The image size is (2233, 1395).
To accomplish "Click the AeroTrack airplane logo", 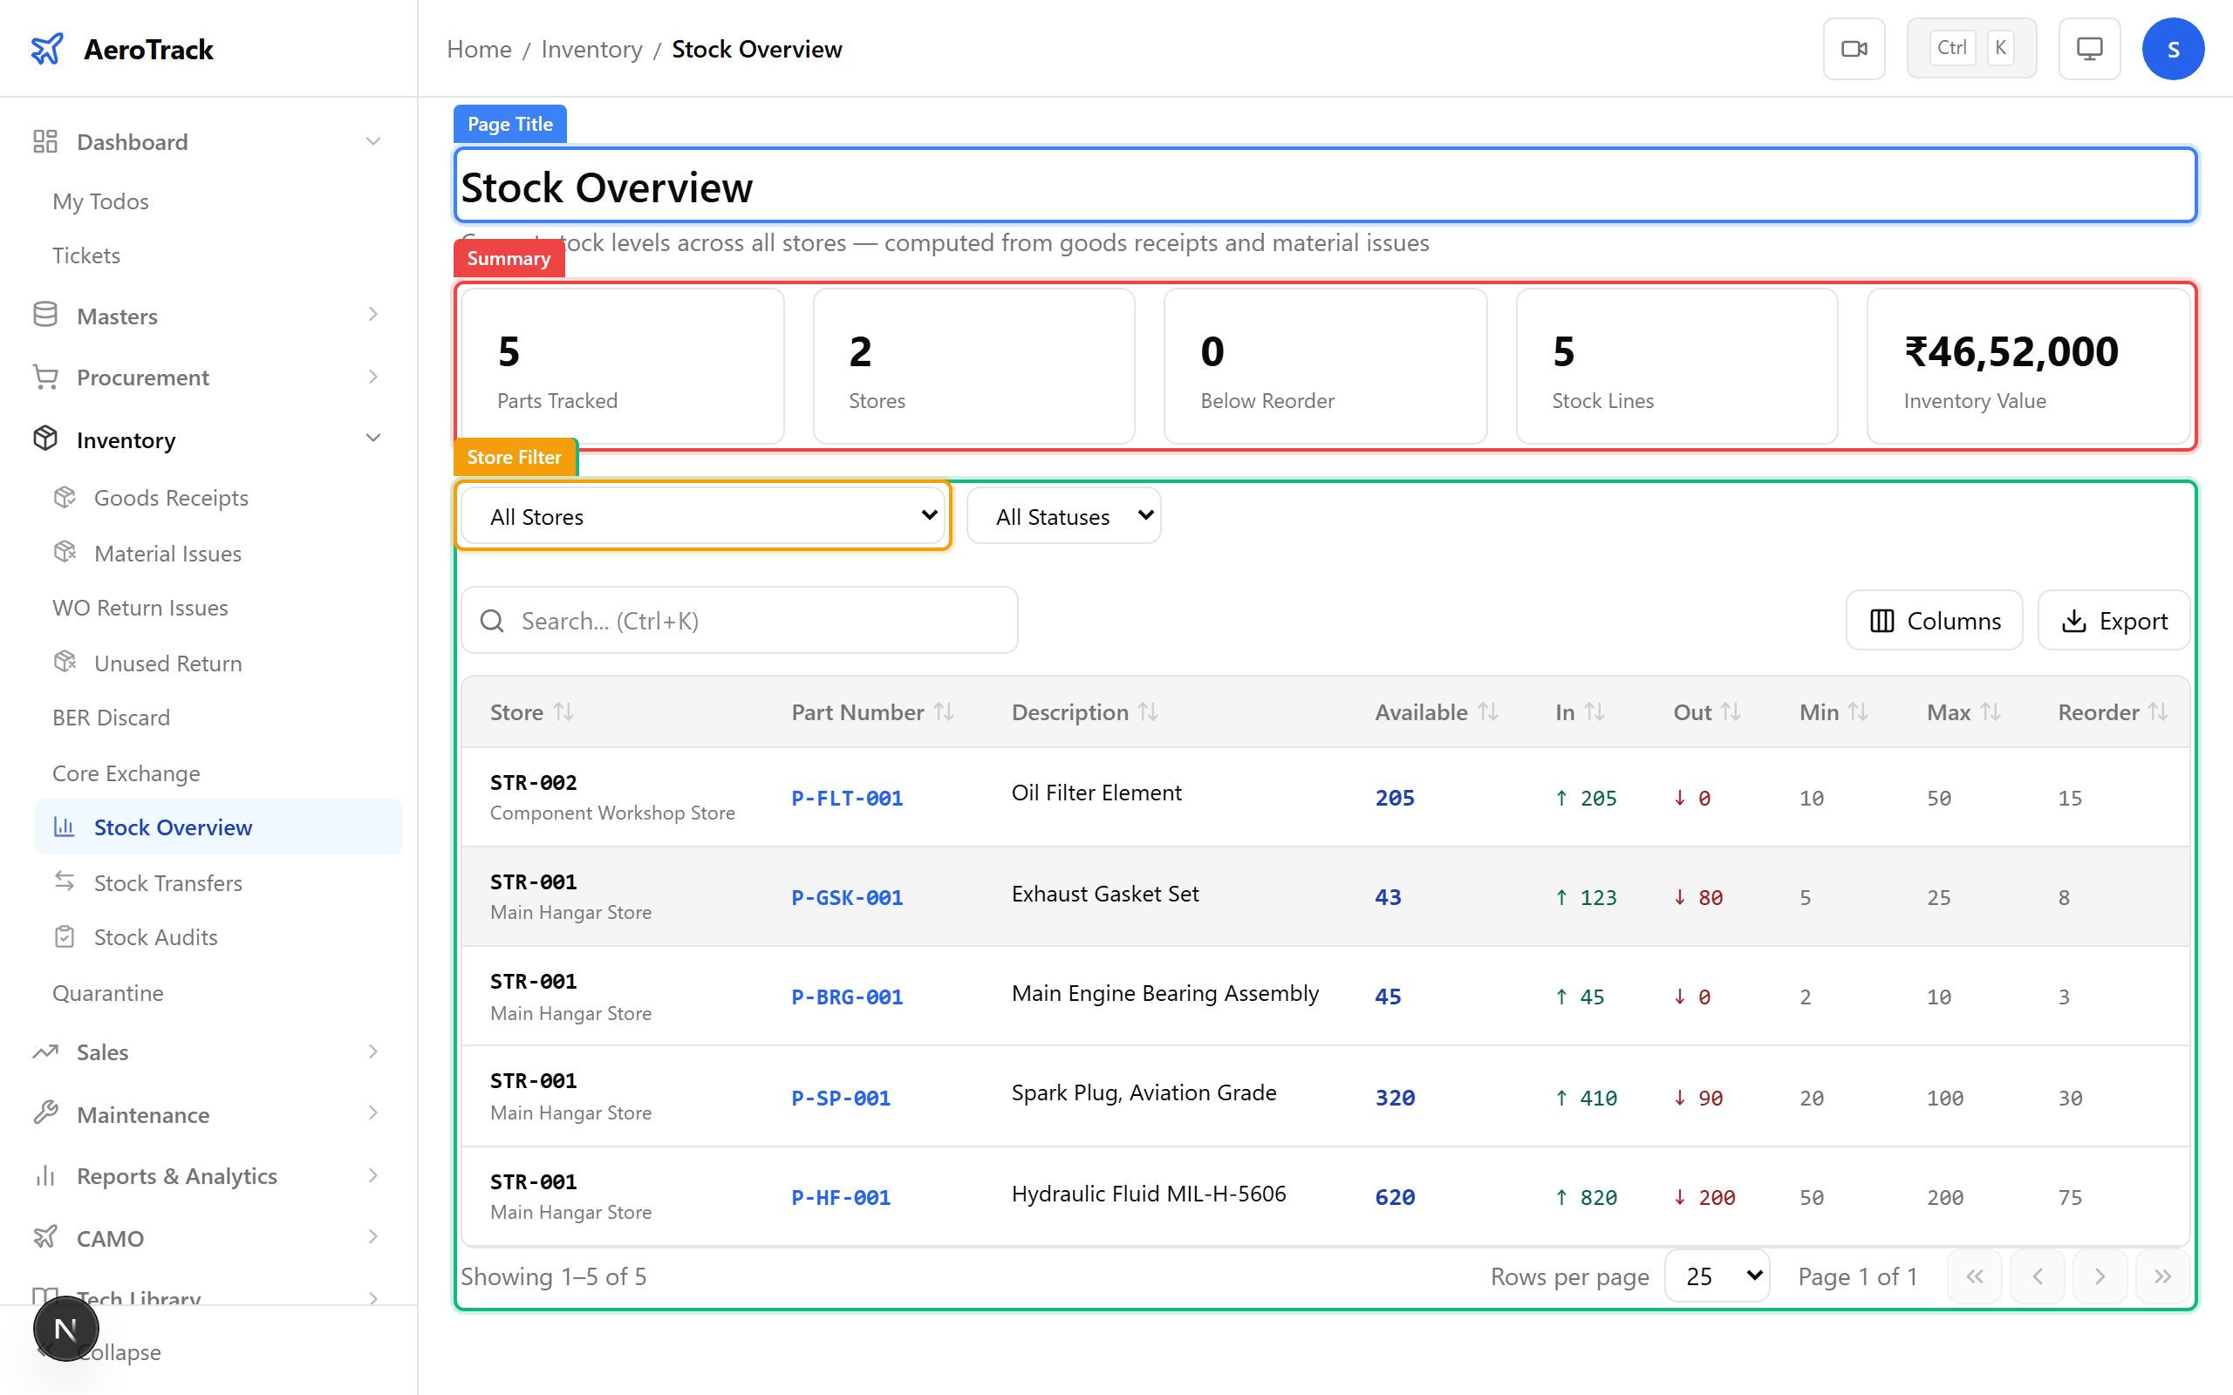I will 47,49.
